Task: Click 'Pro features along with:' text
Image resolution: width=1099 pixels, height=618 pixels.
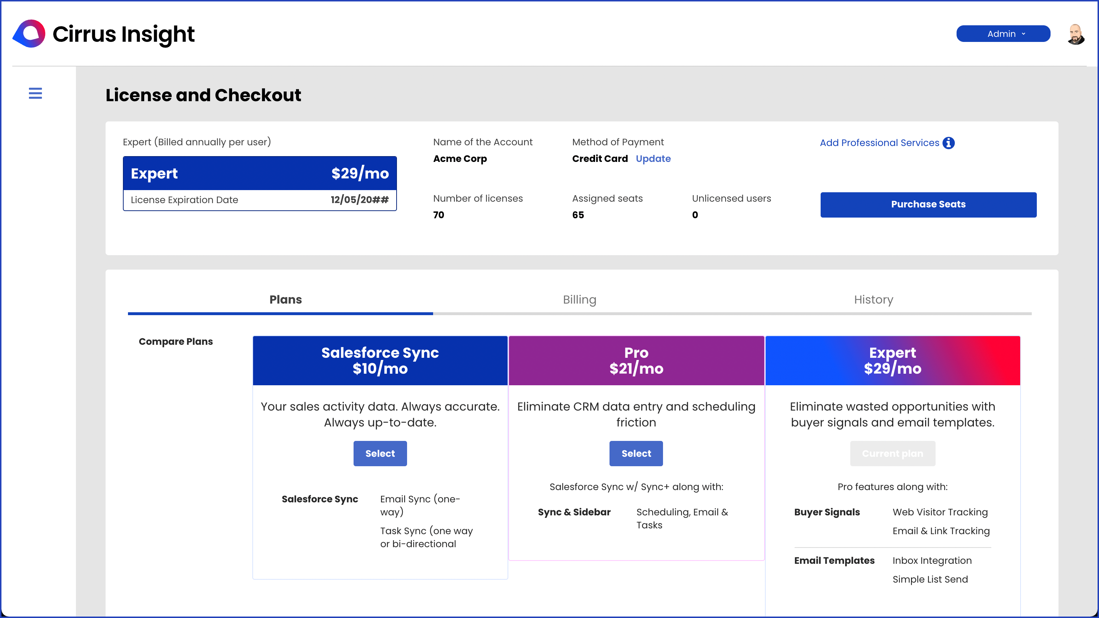Action: pos(893,487)
